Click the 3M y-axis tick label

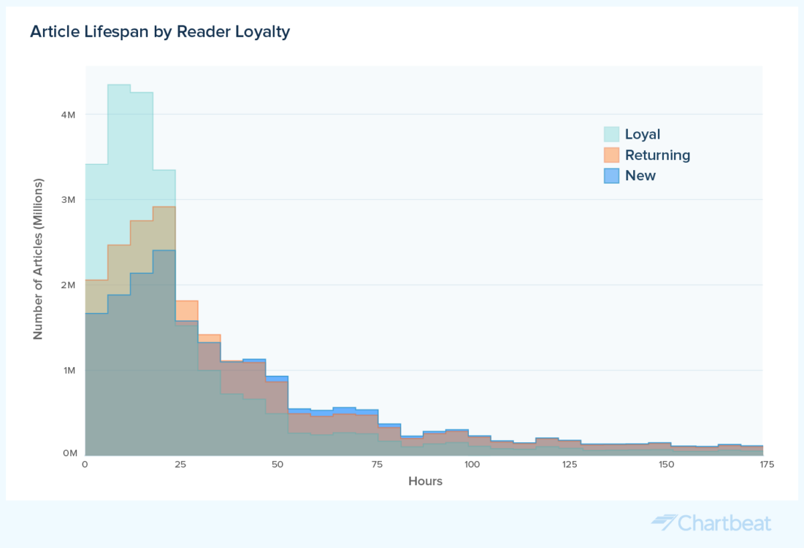pyautogui.click(x=68, y=200)
